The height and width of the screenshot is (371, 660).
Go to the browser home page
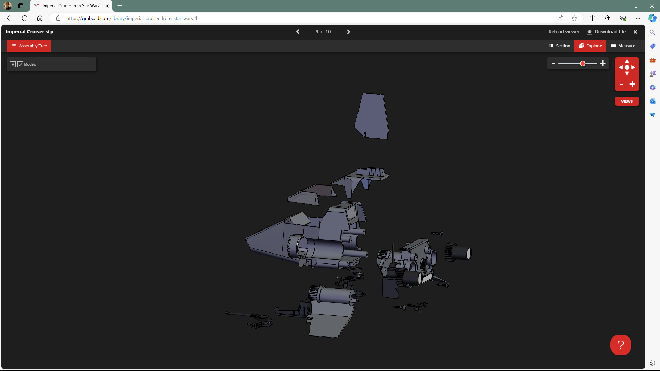coord(40,18)
